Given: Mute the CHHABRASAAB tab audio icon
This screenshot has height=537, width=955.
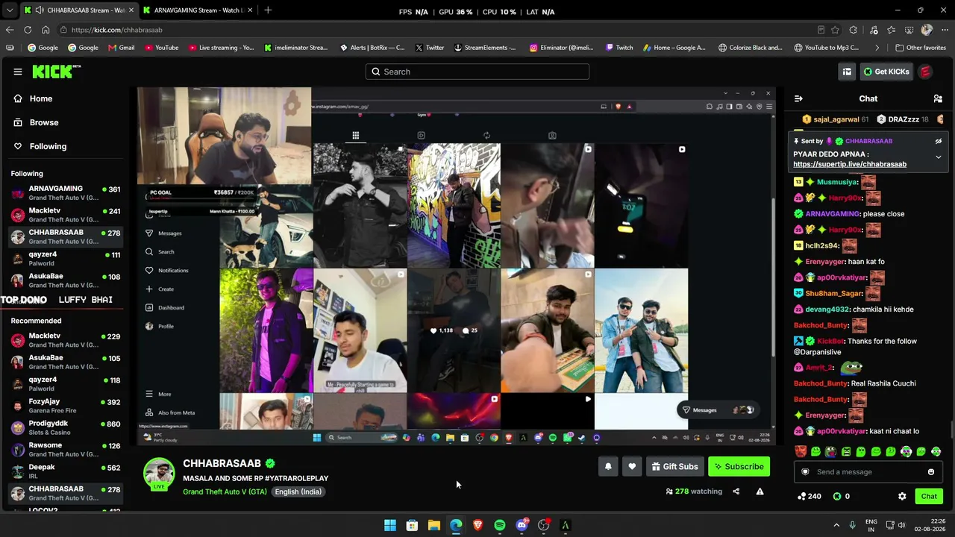Looking at the screenshot, I should tap(39, 10).
